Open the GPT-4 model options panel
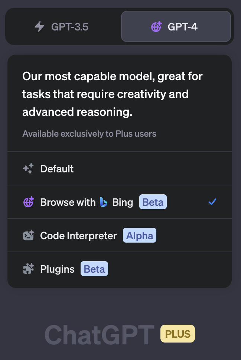Viewport: 241px width, 360px height. (176, 26)
